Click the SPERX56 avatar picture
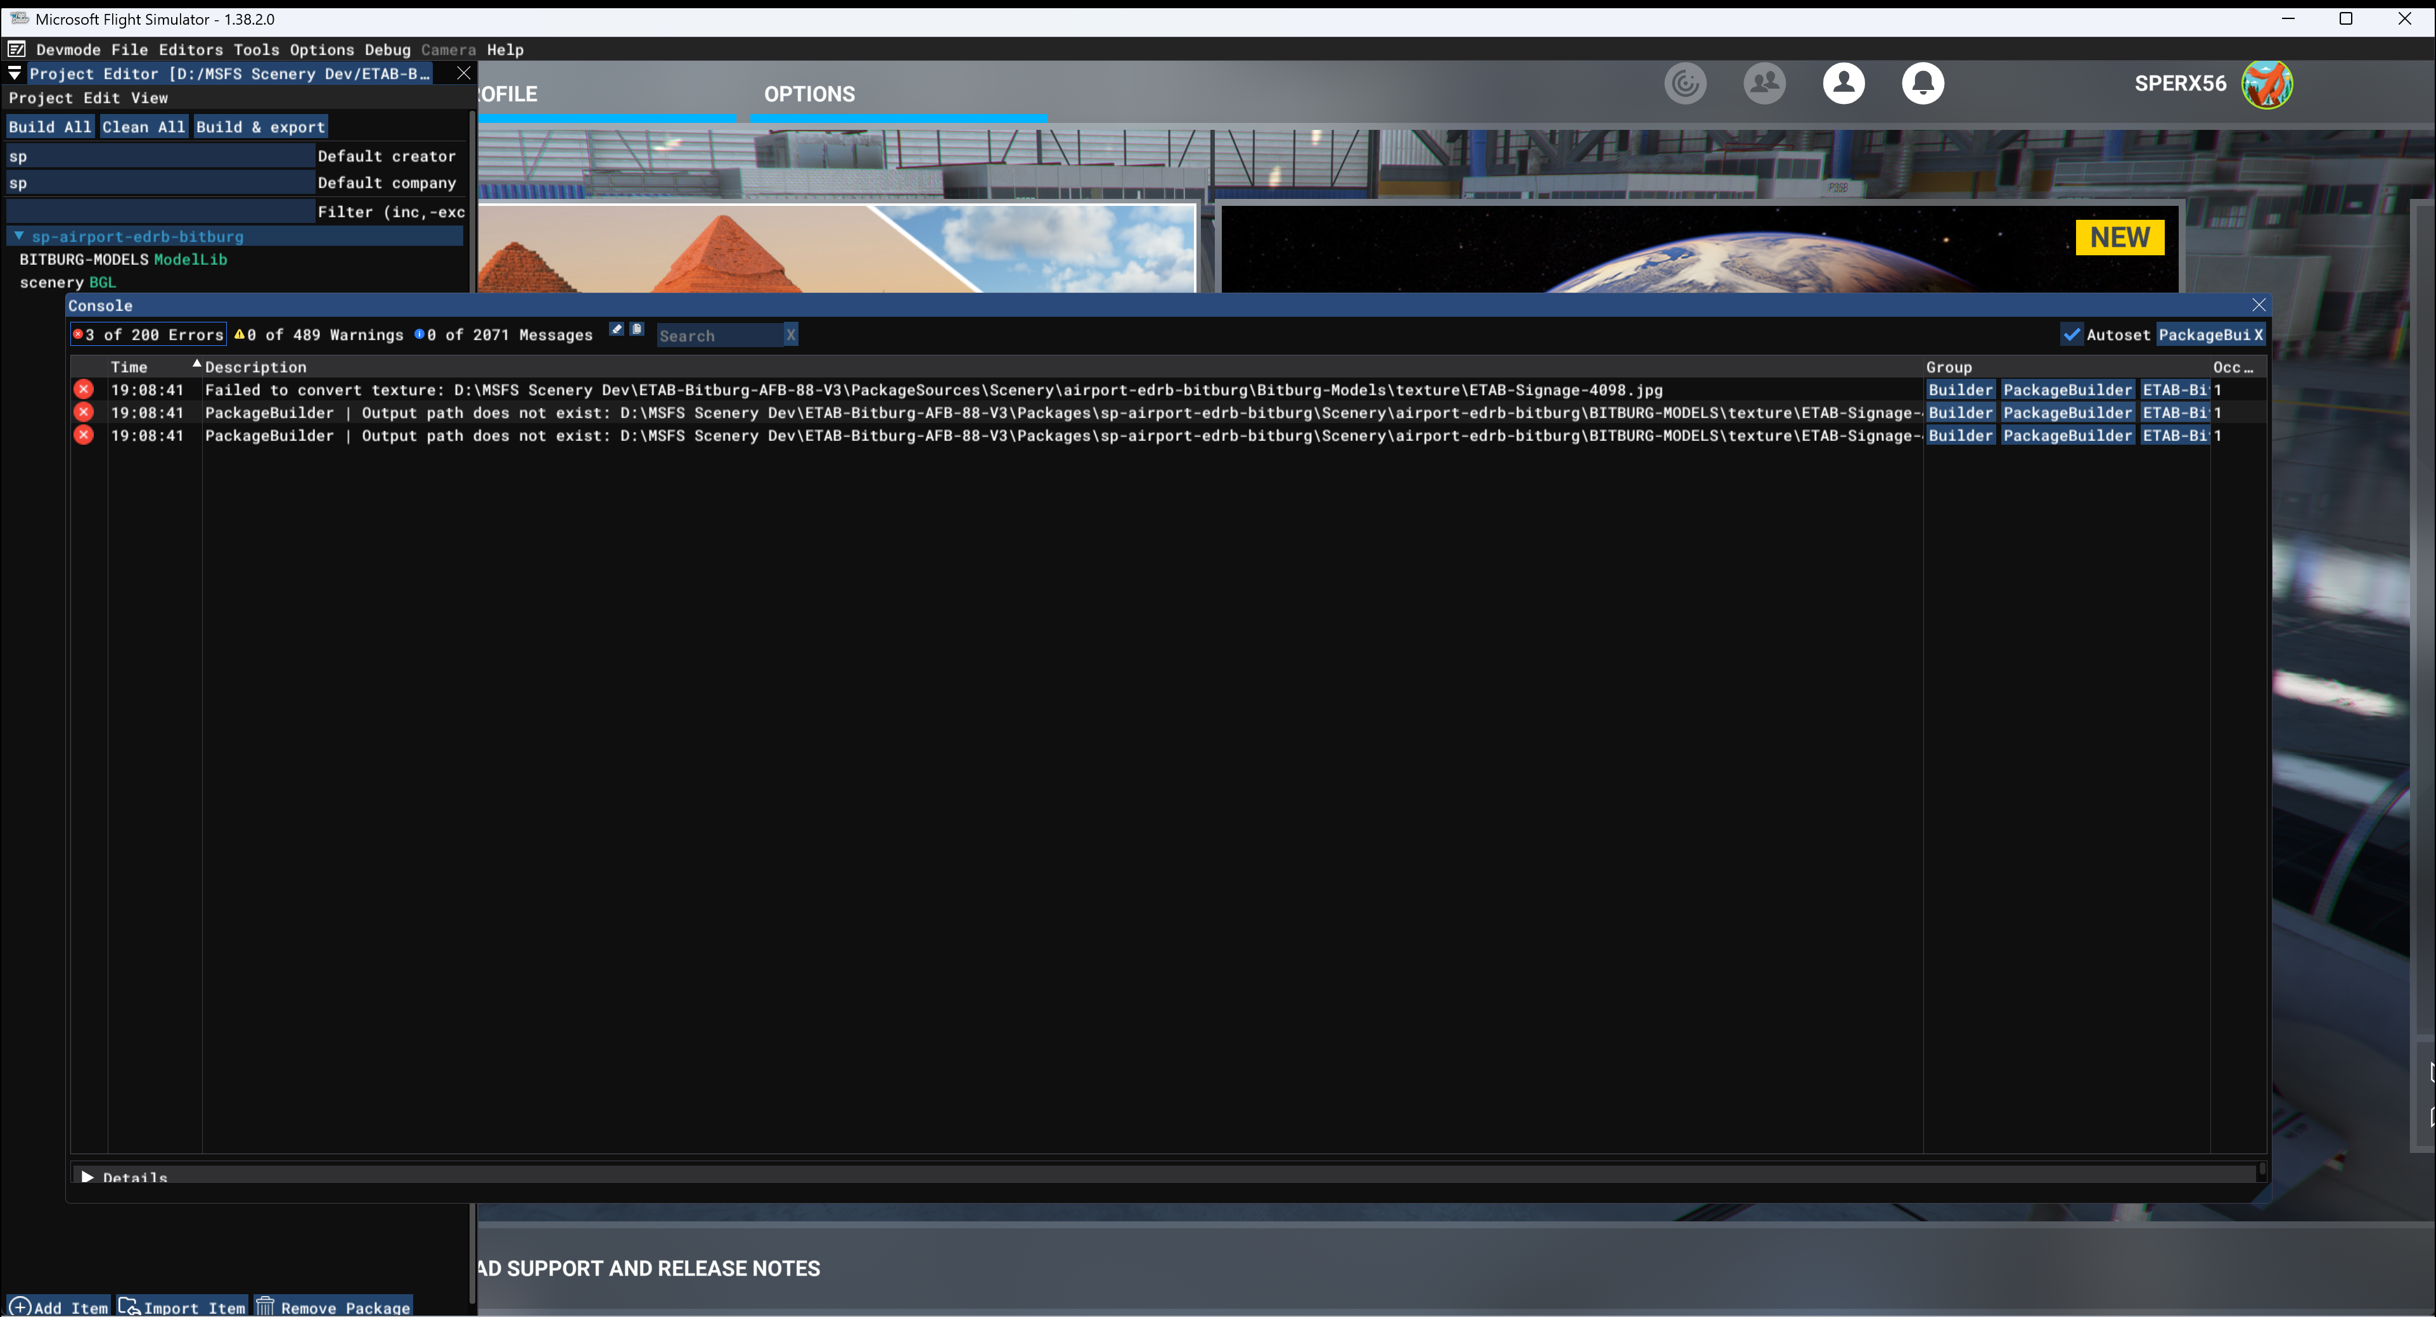Viewport: 2436px width, 1317px height. [x=2267, y=84]
